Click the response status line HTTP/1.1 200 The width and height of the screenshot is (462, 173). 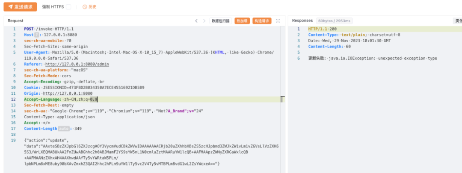323,29
